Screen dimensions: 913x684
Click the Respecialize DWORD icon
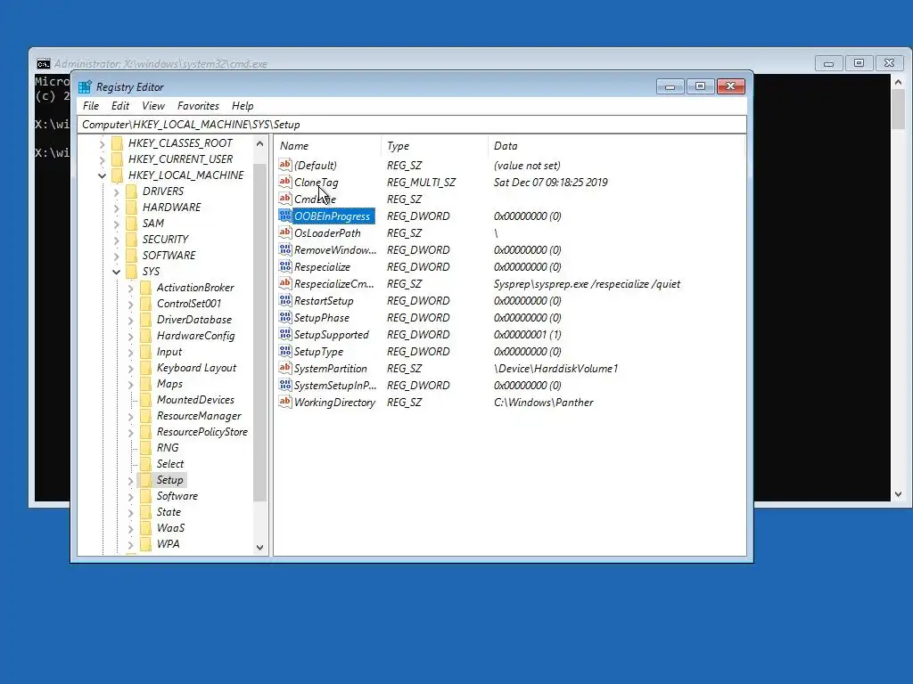pos(284,266)
